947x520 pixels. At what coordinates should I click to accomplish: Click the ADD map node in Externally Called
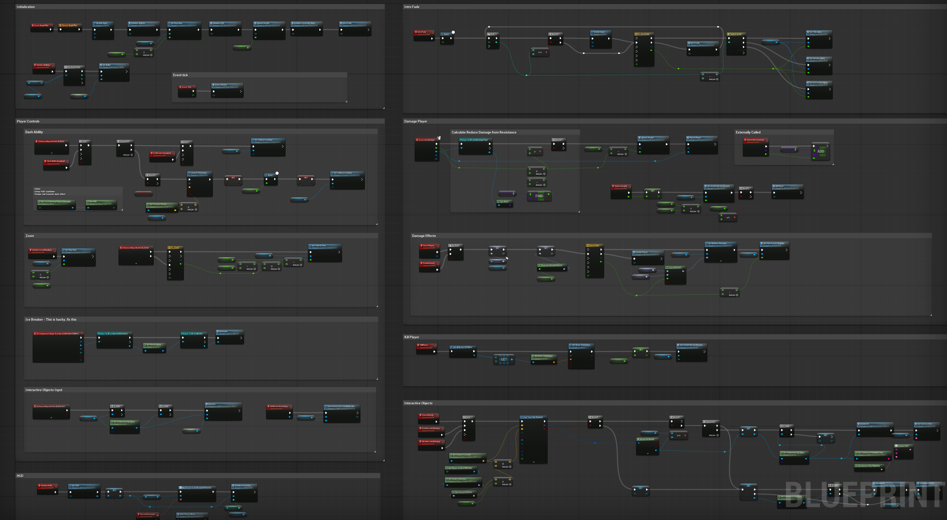click(x=820, y=152)
